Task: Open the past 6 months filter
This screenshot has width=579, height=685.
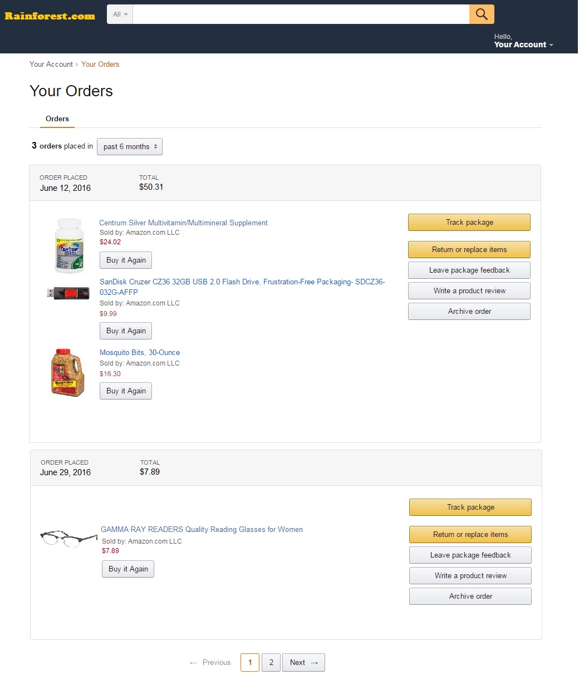Action: point(130,146)
